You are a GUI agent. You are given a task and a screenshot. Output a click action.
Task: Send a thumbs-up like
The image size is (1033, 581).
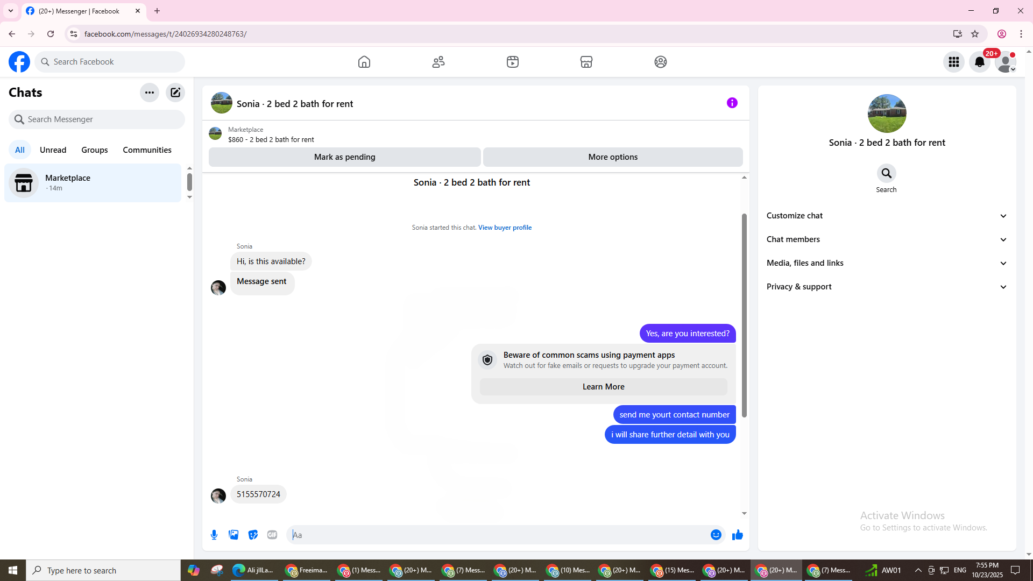point(737,535)
